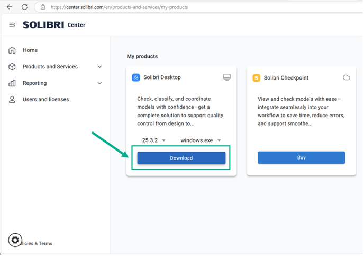Viewport: 364px width, 256px height.
Task: Open the windows.exe installer type dropdown
Action: pyautogui.click(x=201, y=140)
